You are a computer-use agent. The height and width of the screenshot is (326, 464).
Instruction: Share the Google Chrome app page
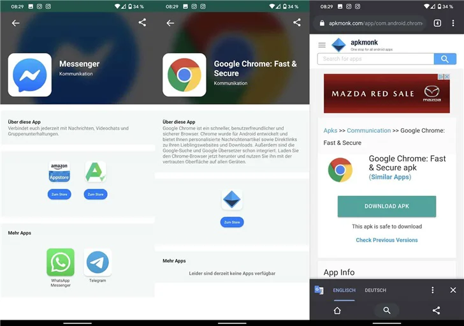click(297, 22)
